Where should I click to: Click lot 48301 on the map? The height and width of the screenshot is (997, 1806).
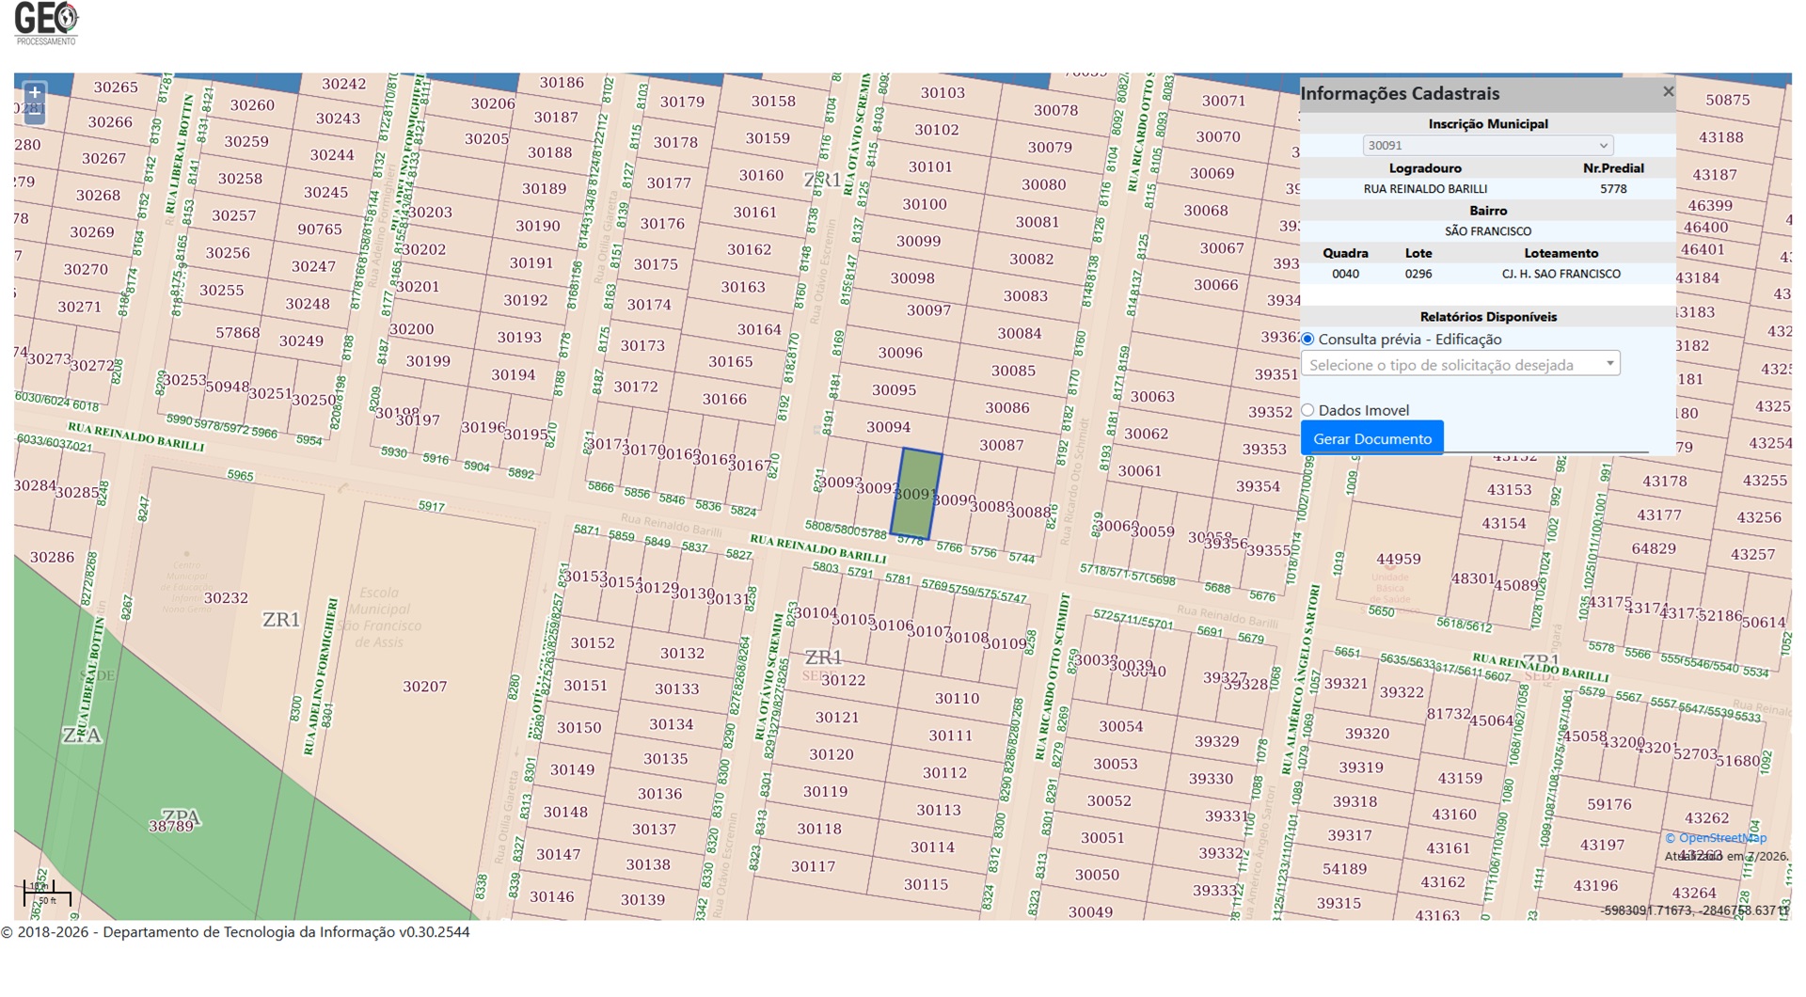pyautogui.click(x=1473, y=578)
